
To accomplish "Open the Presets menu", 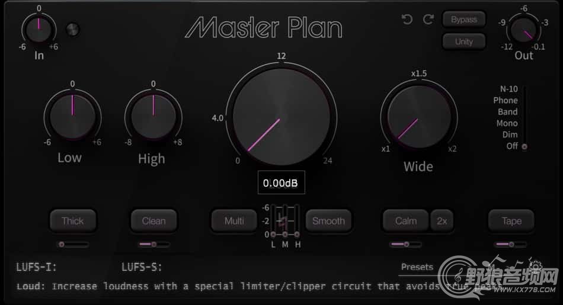I will [x=417, y=267].
